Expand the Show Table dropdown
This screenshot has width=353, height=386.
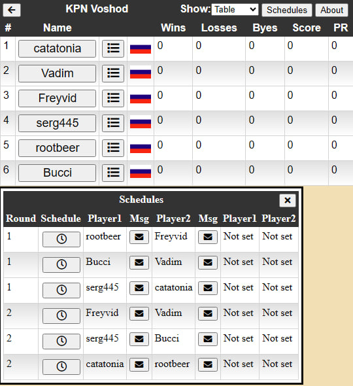tap(235, 10)
